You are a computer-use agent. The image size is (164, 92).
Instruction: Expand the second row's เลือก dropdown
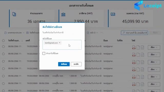coord(154,55)
